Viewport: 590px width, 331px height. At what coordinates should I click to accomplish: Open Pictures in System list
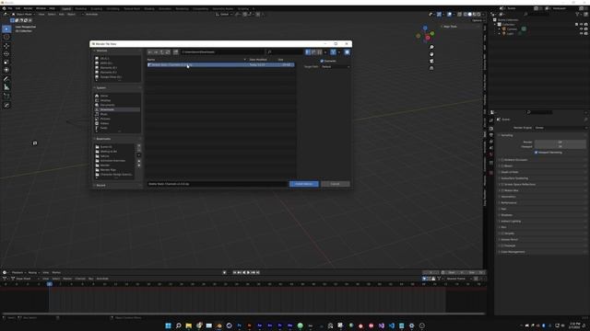105,119
